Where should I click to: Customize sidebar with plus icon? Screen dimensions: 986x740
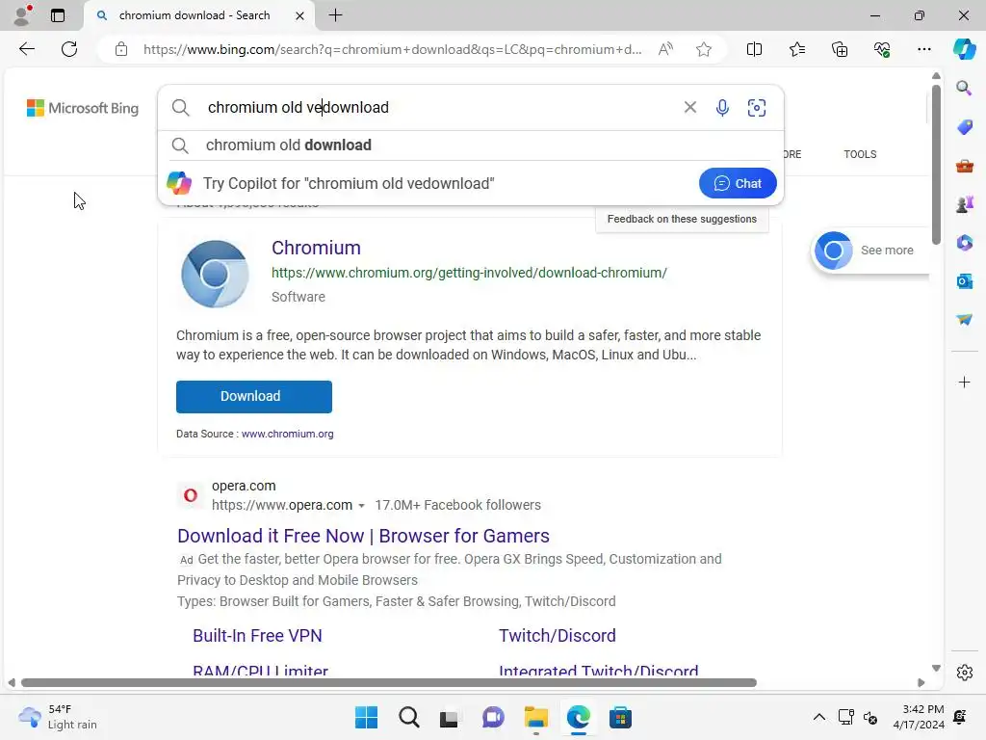coord(964,383)
